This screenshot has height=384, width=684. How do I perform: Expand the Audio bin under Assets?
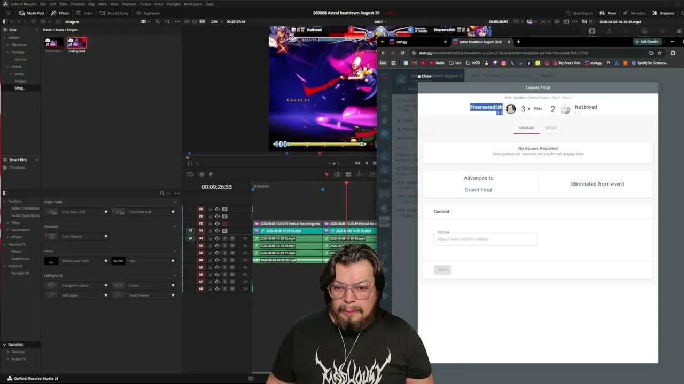pos(11,74)
